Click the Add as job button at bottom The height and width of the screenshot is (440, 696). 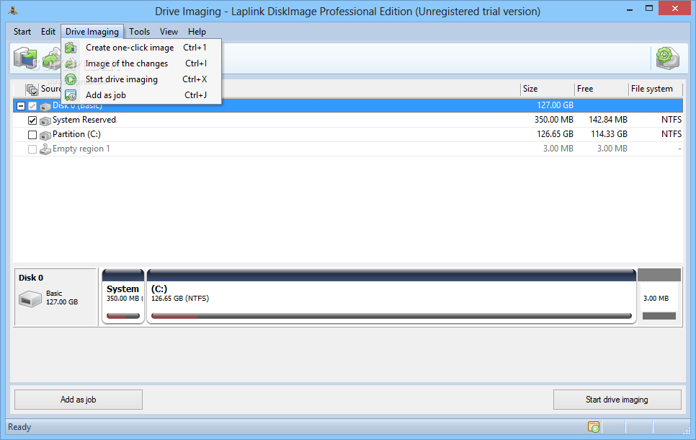coord(79,400)
